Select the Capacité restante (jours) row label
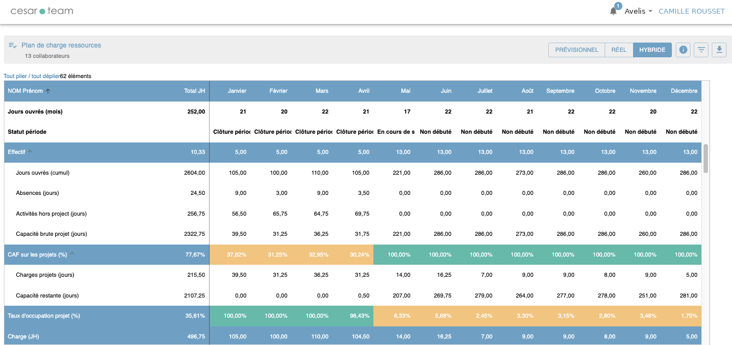 pos(48,295)
